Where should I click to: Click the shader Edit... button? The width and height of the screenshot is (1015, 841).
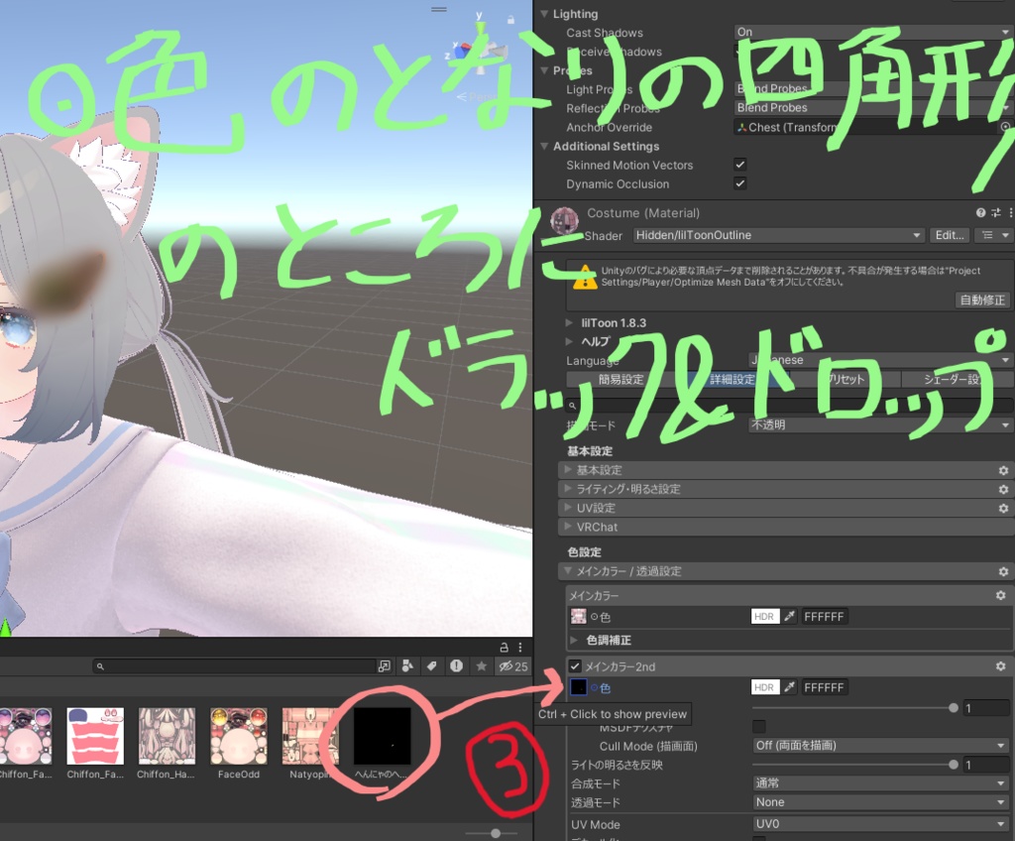click(x=950, y=235)
